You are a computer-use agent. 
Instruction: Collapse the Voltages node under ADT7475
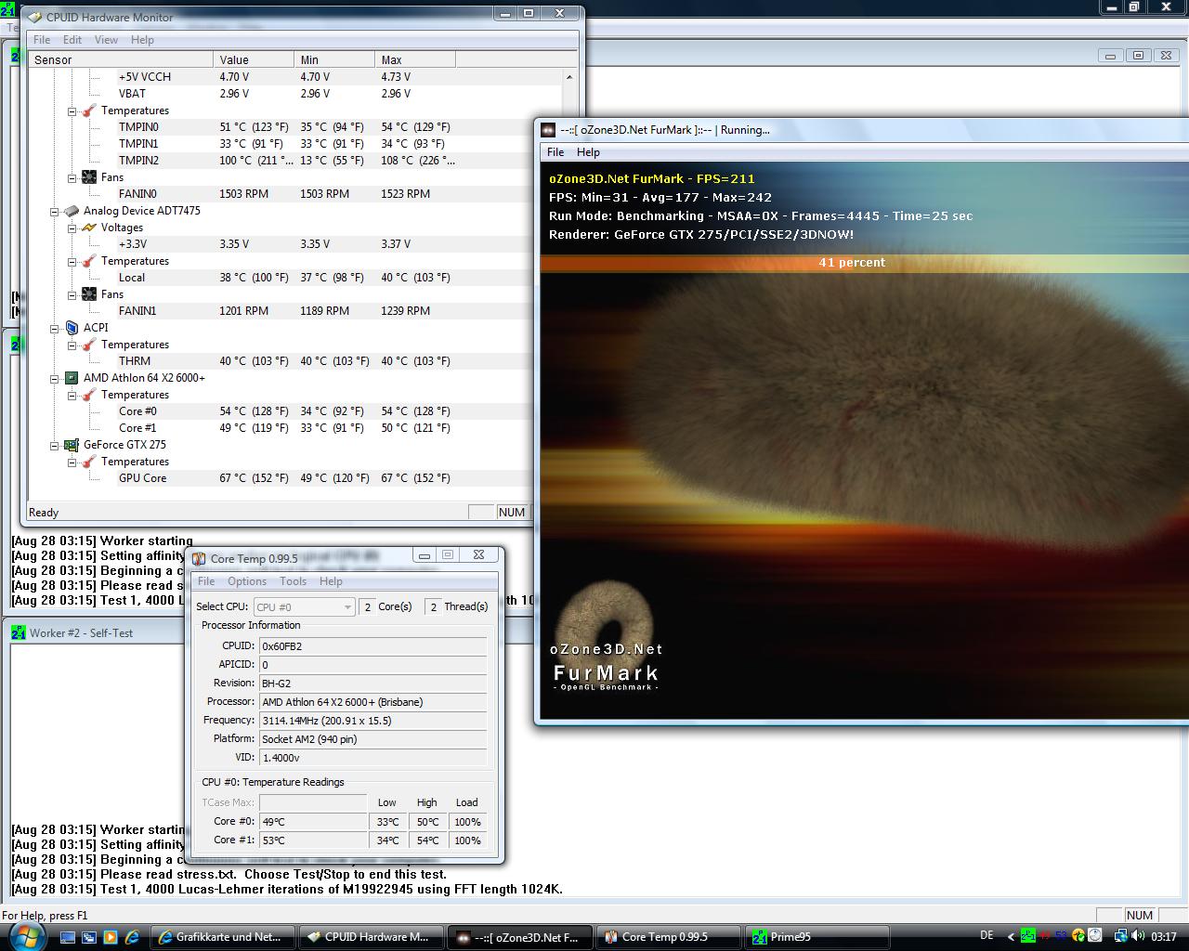72,228
